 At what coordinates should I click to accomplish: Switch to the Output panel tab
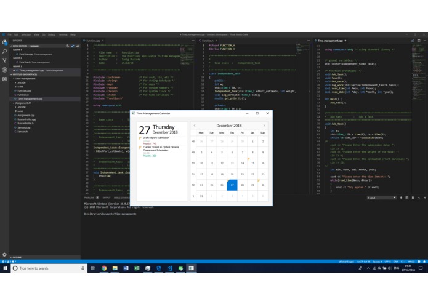107,198
